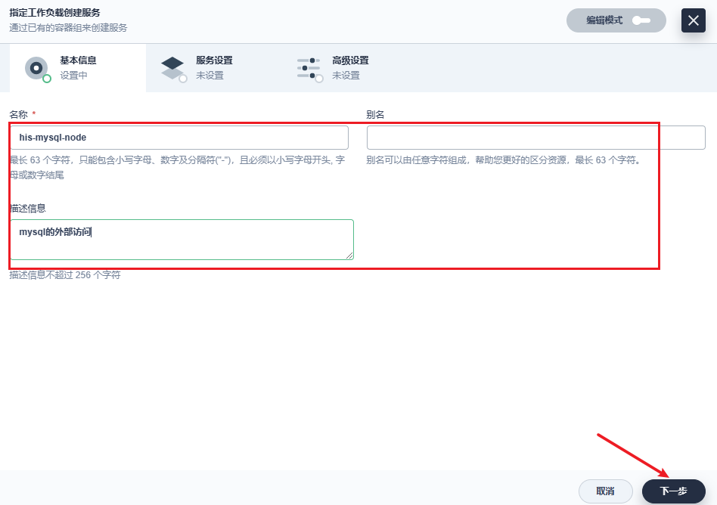
Task: Focus the 名称 field containing his-mysql-node
Action: 179,138
